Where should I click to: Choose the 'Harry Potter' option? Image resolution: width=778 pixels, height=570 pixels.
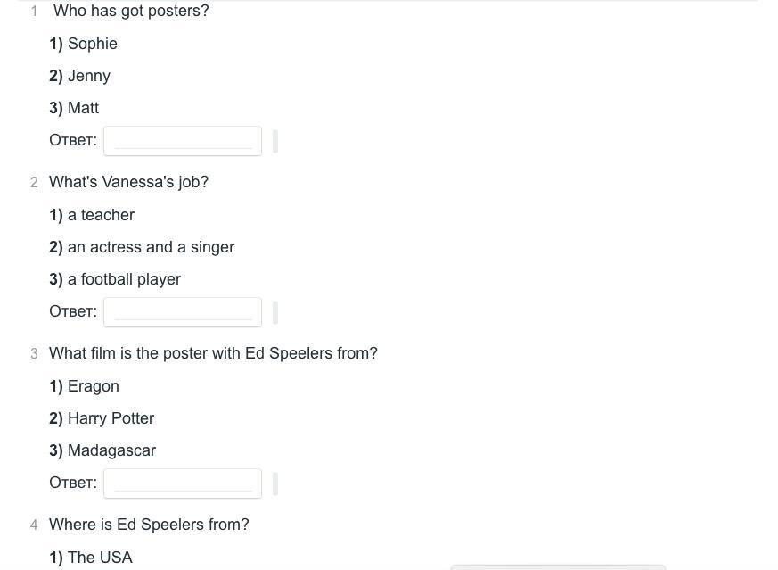111,418
